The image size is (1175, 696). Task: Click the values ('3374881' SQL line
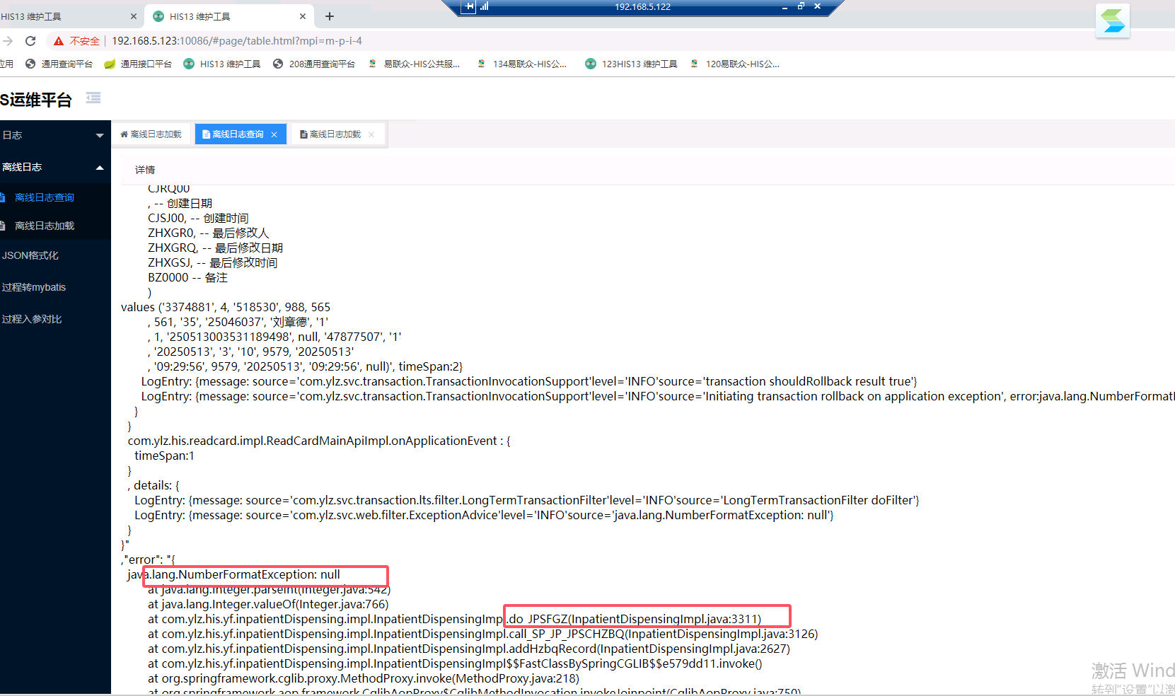click(x=226, y=307)
